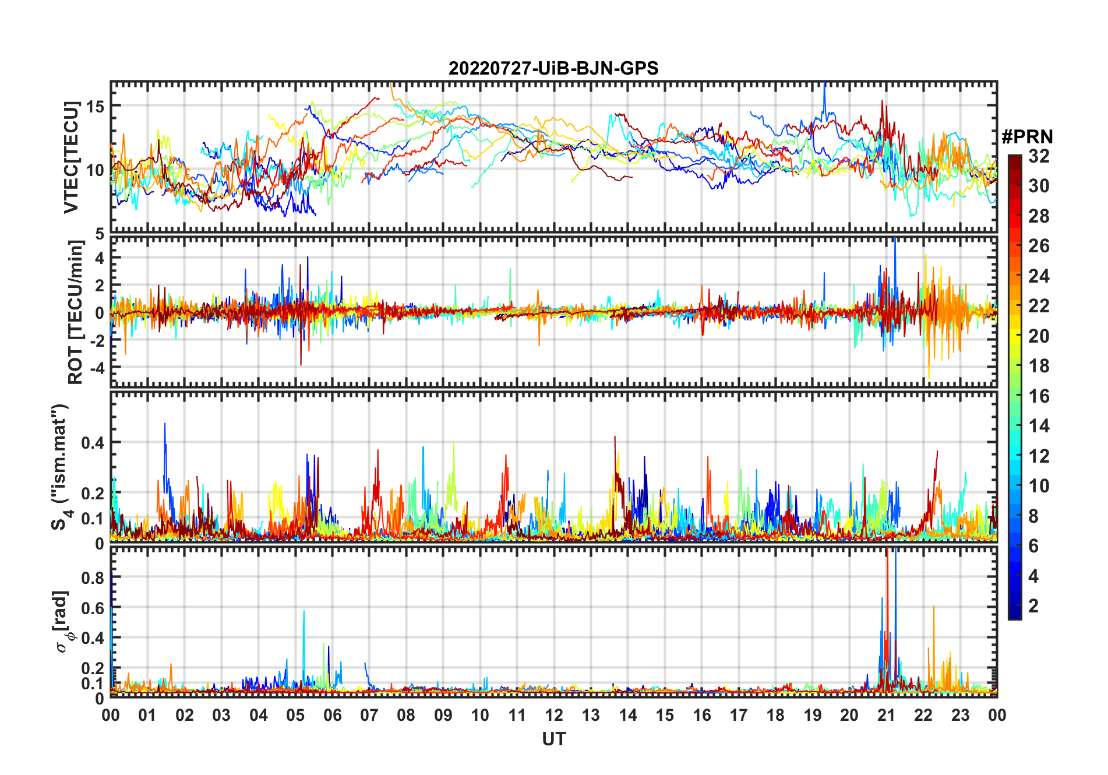Click the ROT [TECU/min] y-axis label

(76, 312)
